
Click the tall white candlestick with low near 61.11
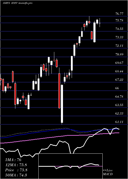coord(62,104)
